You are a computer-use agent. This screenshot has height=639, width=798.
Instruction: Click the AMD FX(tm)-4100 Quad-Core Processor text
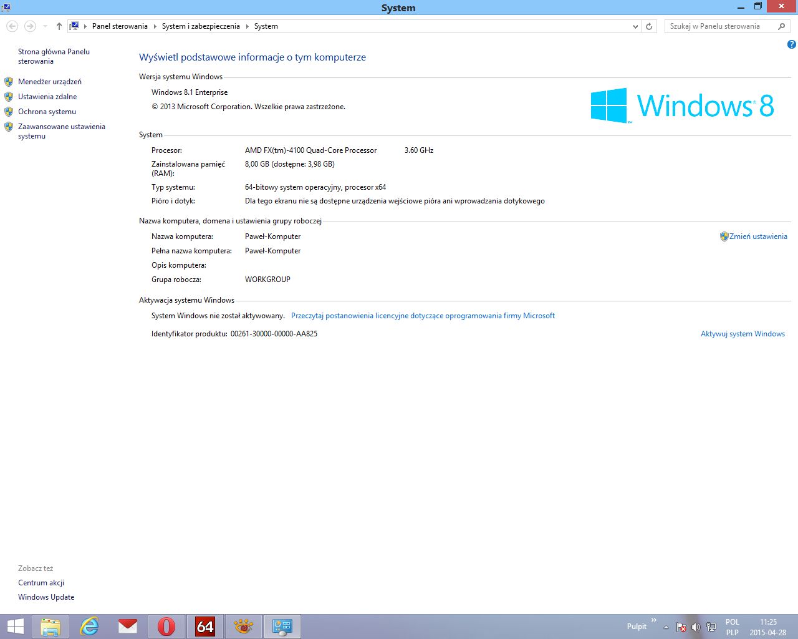click(x=310, y=150)
